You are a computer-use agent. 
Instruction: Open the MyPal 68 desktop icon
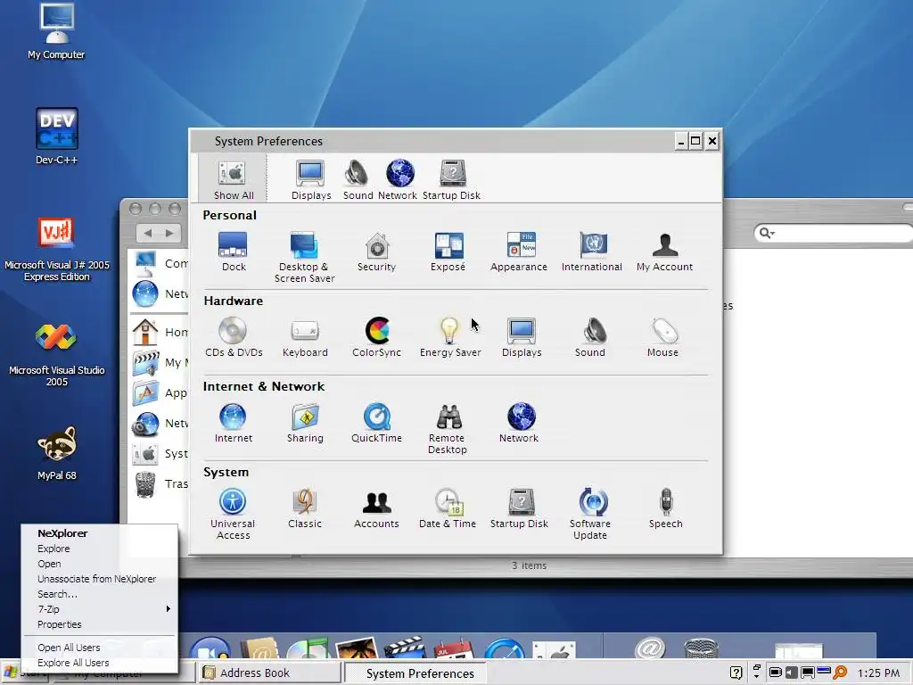tap(56, 453)
